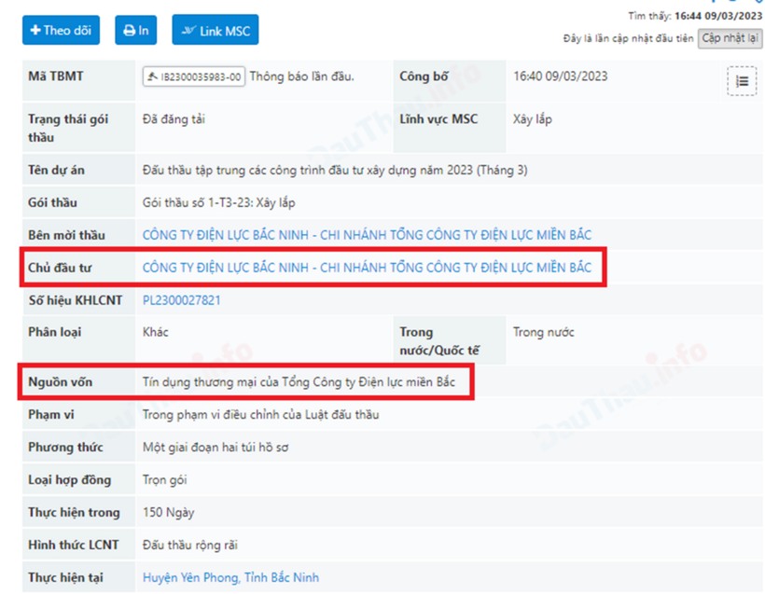Open the Link MSC button

[215, 30]
